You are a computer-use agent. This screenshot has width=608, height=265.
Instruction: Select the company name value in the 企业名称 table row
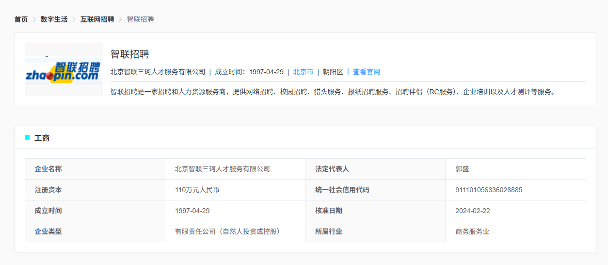[x=222, y=169]
